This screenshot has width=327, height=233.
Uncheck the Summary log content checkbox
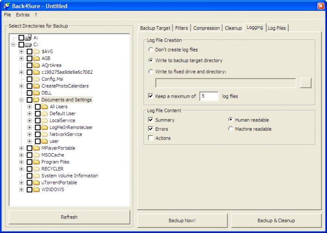(x=150, y=120)
